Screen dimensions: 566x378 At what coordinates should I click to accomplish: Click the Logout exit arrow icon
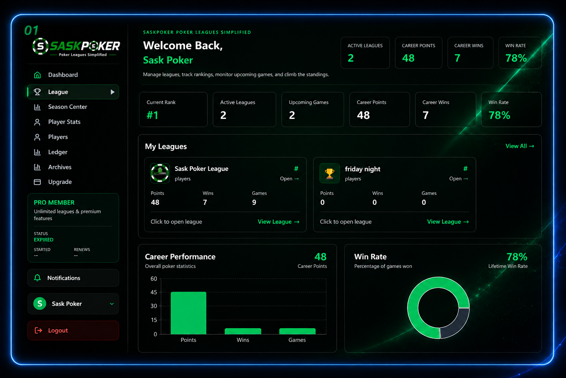pos(38,330)
